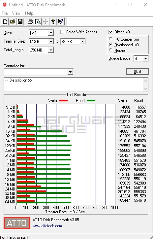Minimize the ATTO Disk Benchmark window
Viewport: 153px width, 239px height.
coord(115,5)
